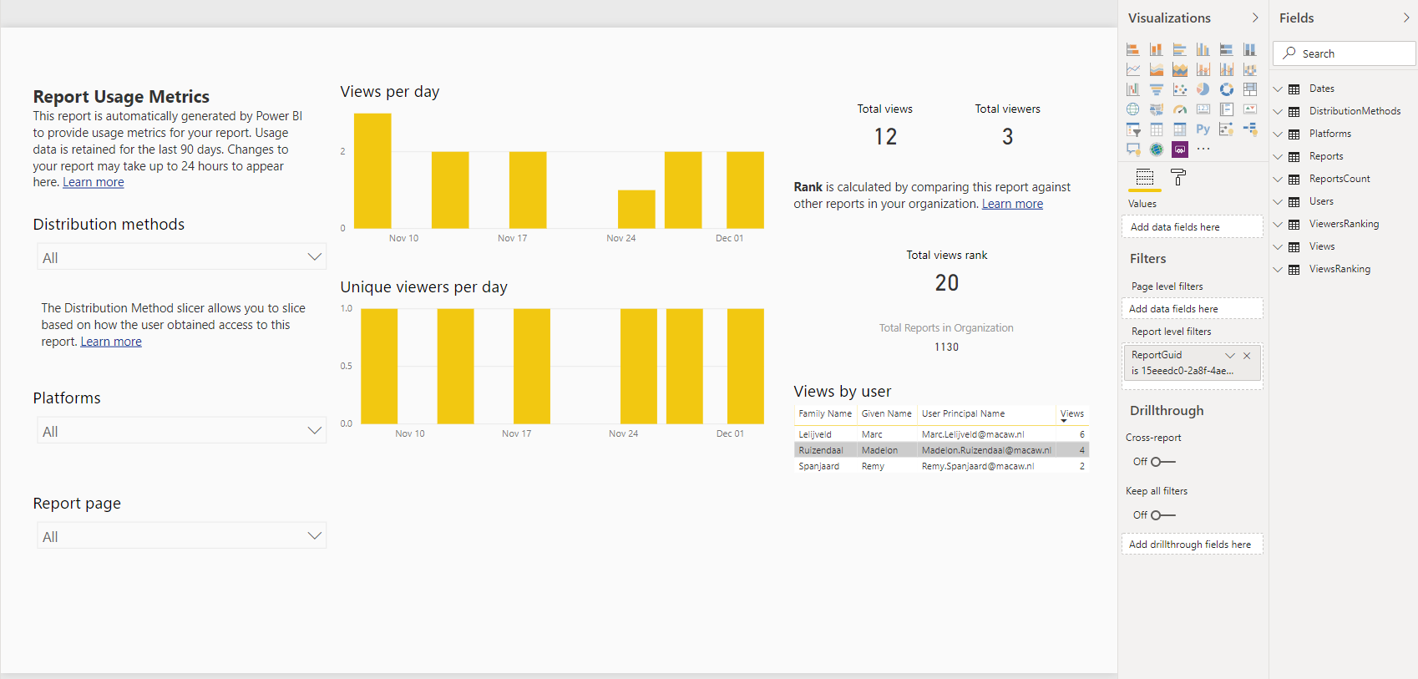The height and width of the screenshot is (679, 1418).
Task: Open the Format paint roller tab
Action: pyautogui.click(x=1177, y=177)
